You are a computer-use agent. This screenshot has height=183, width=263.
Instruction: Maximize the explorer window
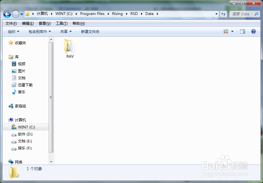click(242, 3)
